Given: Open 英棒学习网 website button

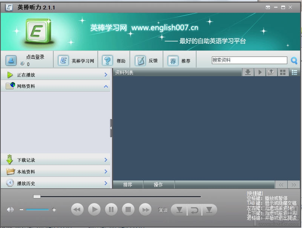Looking at the screenshot, I should 76,61.
